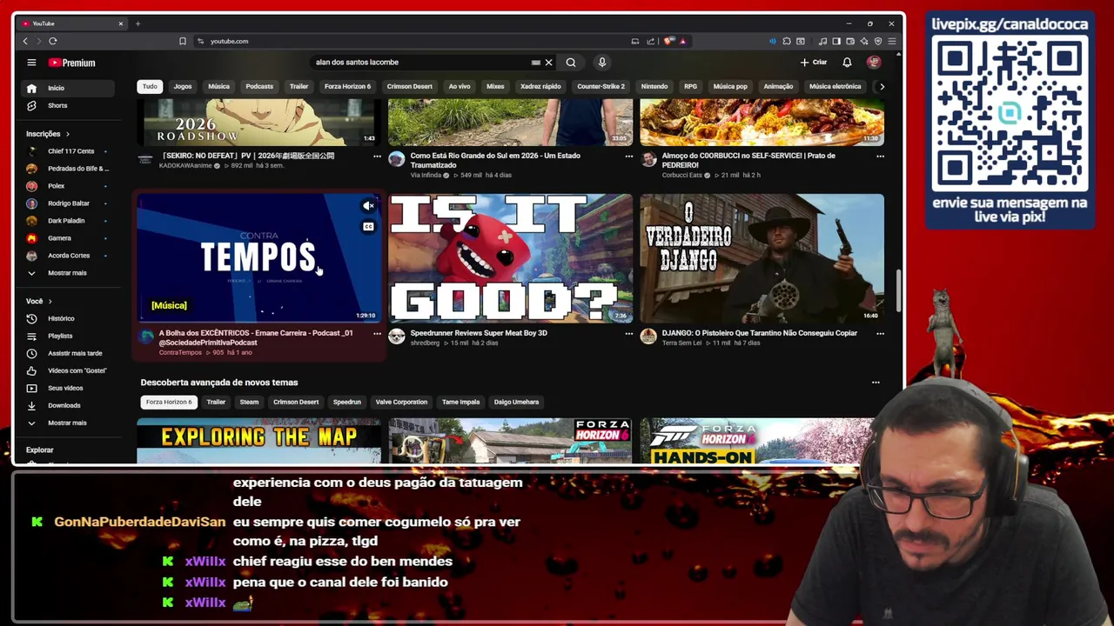
Task: Open Seus vídeos in the sidebar
Action: 67,388
